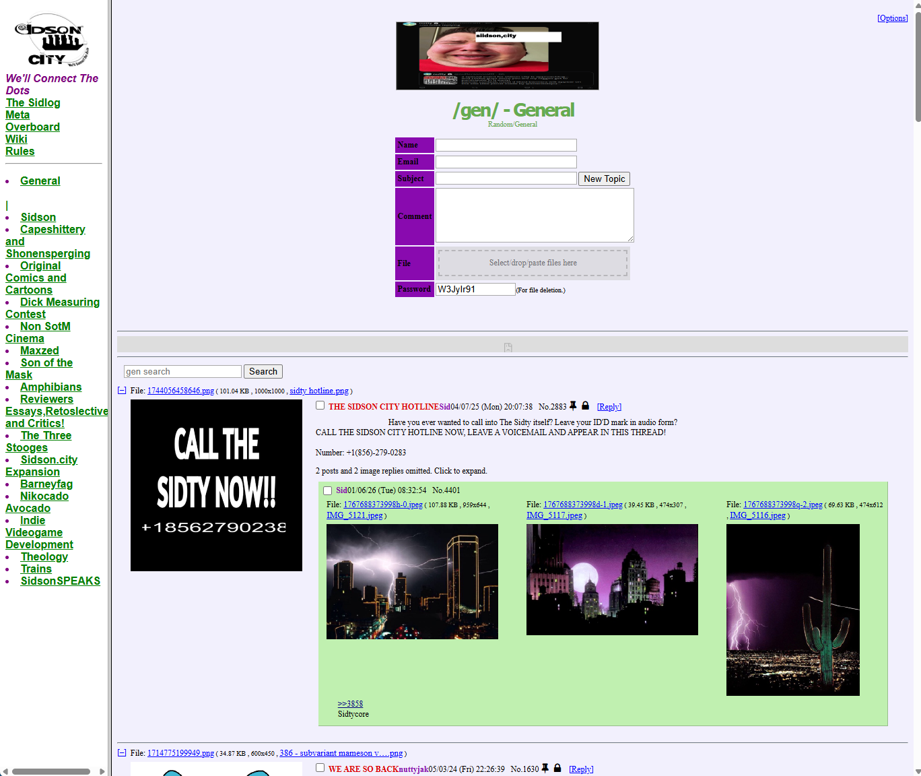Click Reply on the Sidson City Hotline thread
The image size is (921, 776).
609,407
